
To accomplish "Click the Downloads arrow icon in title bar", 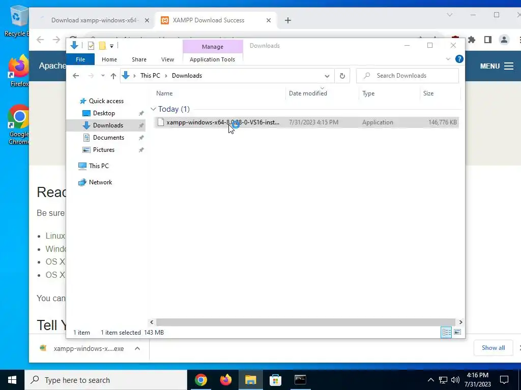I will [74, 45].
